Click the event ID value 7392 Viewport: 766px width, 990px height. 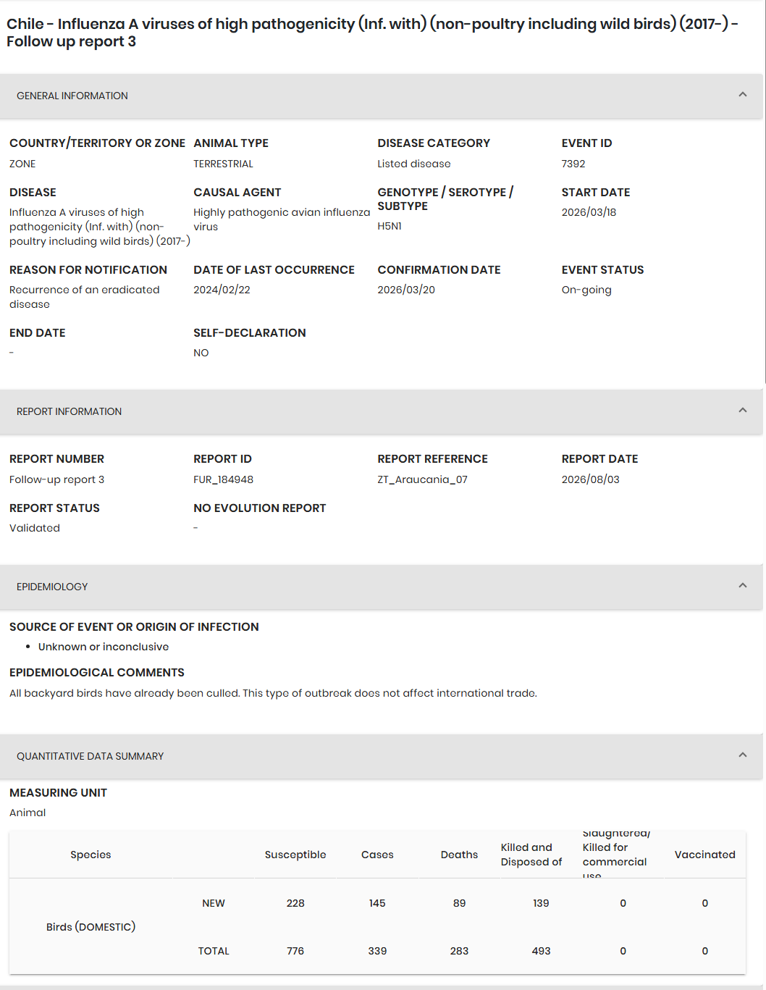[573, 164]
